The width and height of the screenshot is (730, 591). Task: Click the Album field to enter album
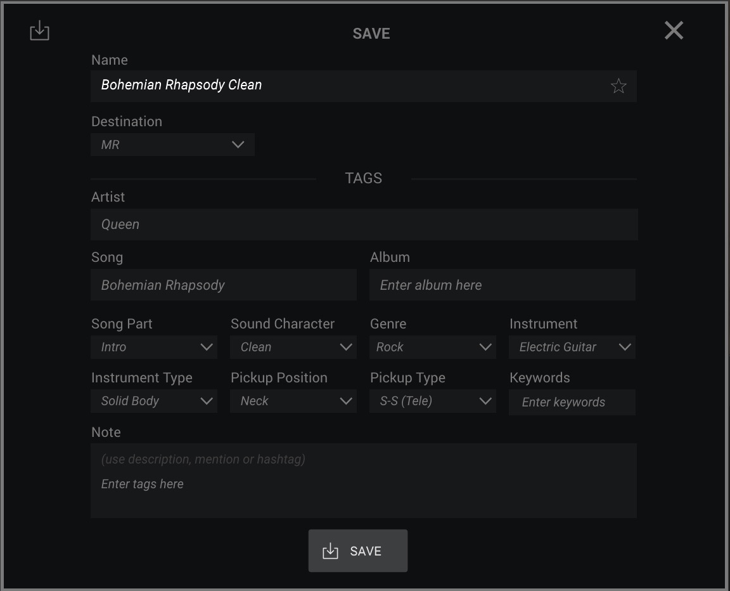pos(503,285)
